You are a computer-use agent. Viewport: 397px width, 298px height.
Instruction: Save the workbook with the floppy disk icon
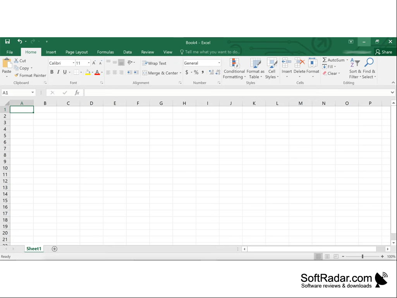click(x=7, y=41)
